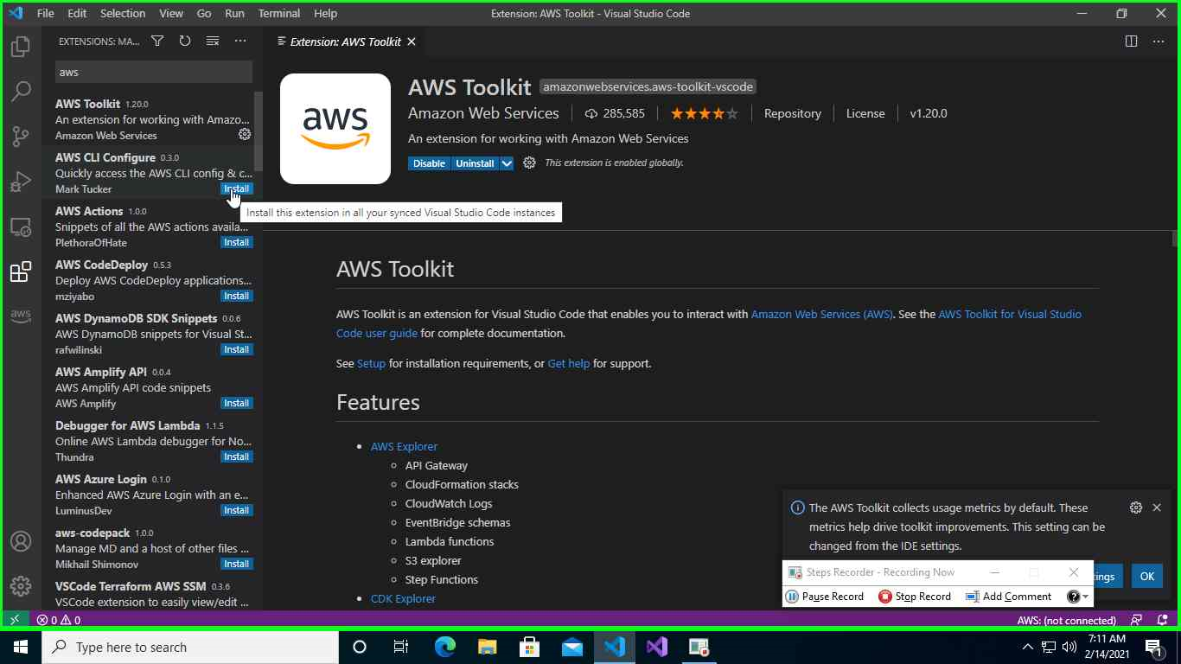1181x664 pixels.
Task: Split the editor right
Action: [1131, 41]
